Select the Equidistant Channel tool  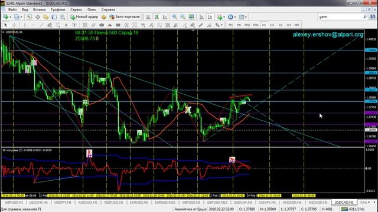pyautogui.click(x=50, y=25)
